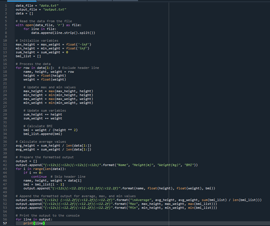Click the horizontal scrollbar at the bottom
This screenshot has height=226, width=270.
pos(83,225)
